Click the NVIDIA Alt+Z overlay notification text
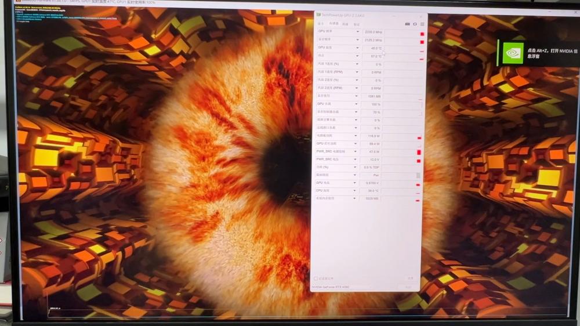The image size is (580, 326). pos(551,53)
